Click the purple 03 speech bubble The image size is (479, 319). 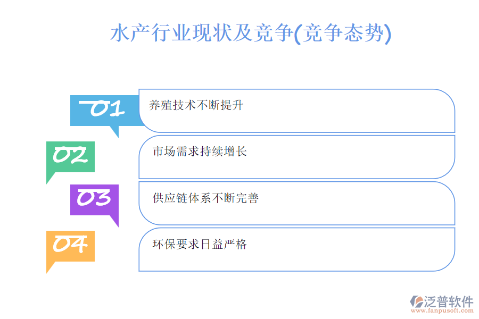coord(94,199)
